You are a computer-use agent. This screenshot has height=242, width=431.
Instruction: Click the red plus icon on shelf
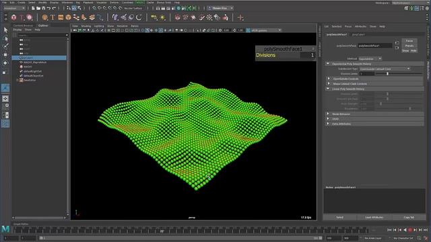(240, 17)
